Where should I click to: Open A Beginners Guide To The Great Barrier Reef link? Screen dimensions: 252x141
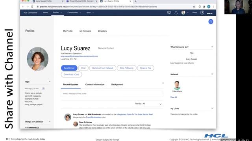point(135,114)
